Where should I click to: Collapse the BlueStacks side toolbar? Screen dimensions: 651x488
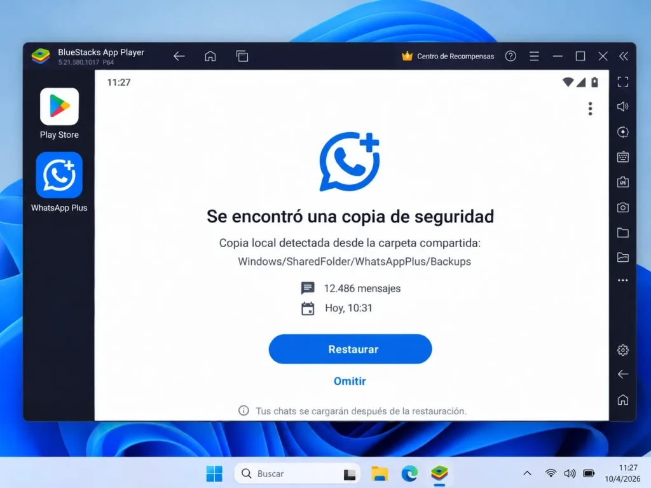click(624, 56)
